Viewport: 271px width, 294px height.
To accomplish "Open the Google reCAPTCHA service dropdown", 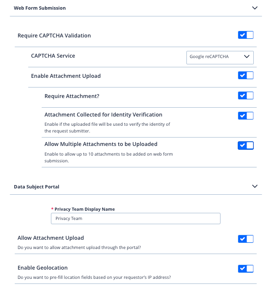I will pyautogui.click(x=220, y=57).
